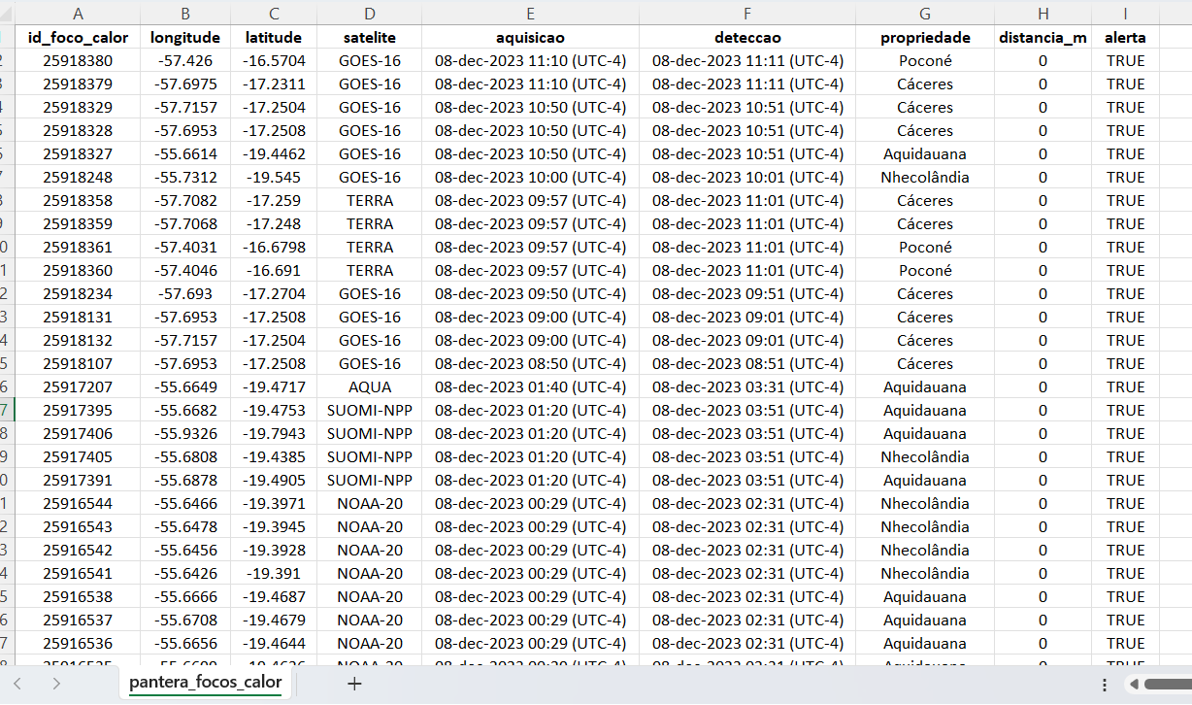
Task: Select column B header
Action: (x=185, y=14)
